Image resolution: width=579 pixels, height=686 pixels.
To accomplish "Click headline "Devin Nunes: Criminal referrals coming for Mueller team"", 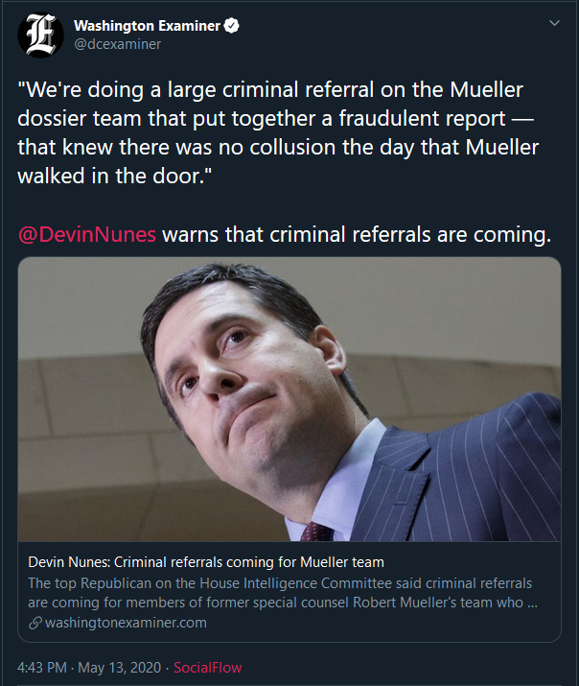I will click(206, 561).
